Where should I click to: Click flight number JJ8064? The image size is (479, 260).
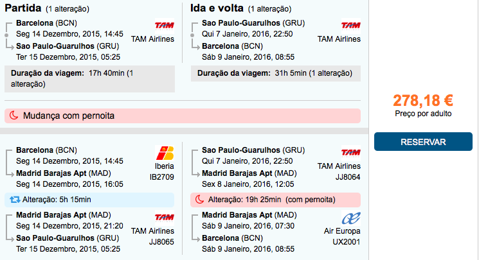click(x=348, y=177)
